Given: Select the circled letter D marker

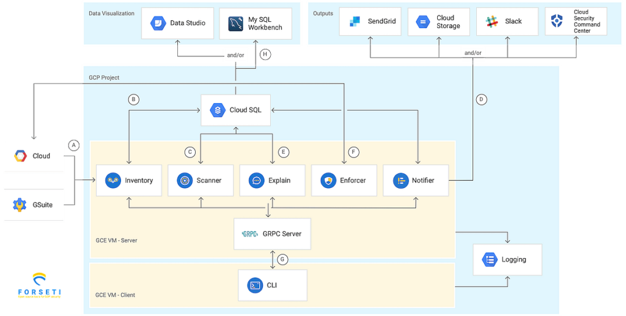Looking at the screenshot, I should point(481,99).
